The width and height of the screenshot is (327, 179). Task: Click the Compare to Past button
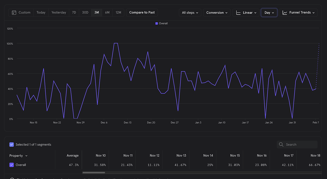pyautogui.click(x=142, y=12)
